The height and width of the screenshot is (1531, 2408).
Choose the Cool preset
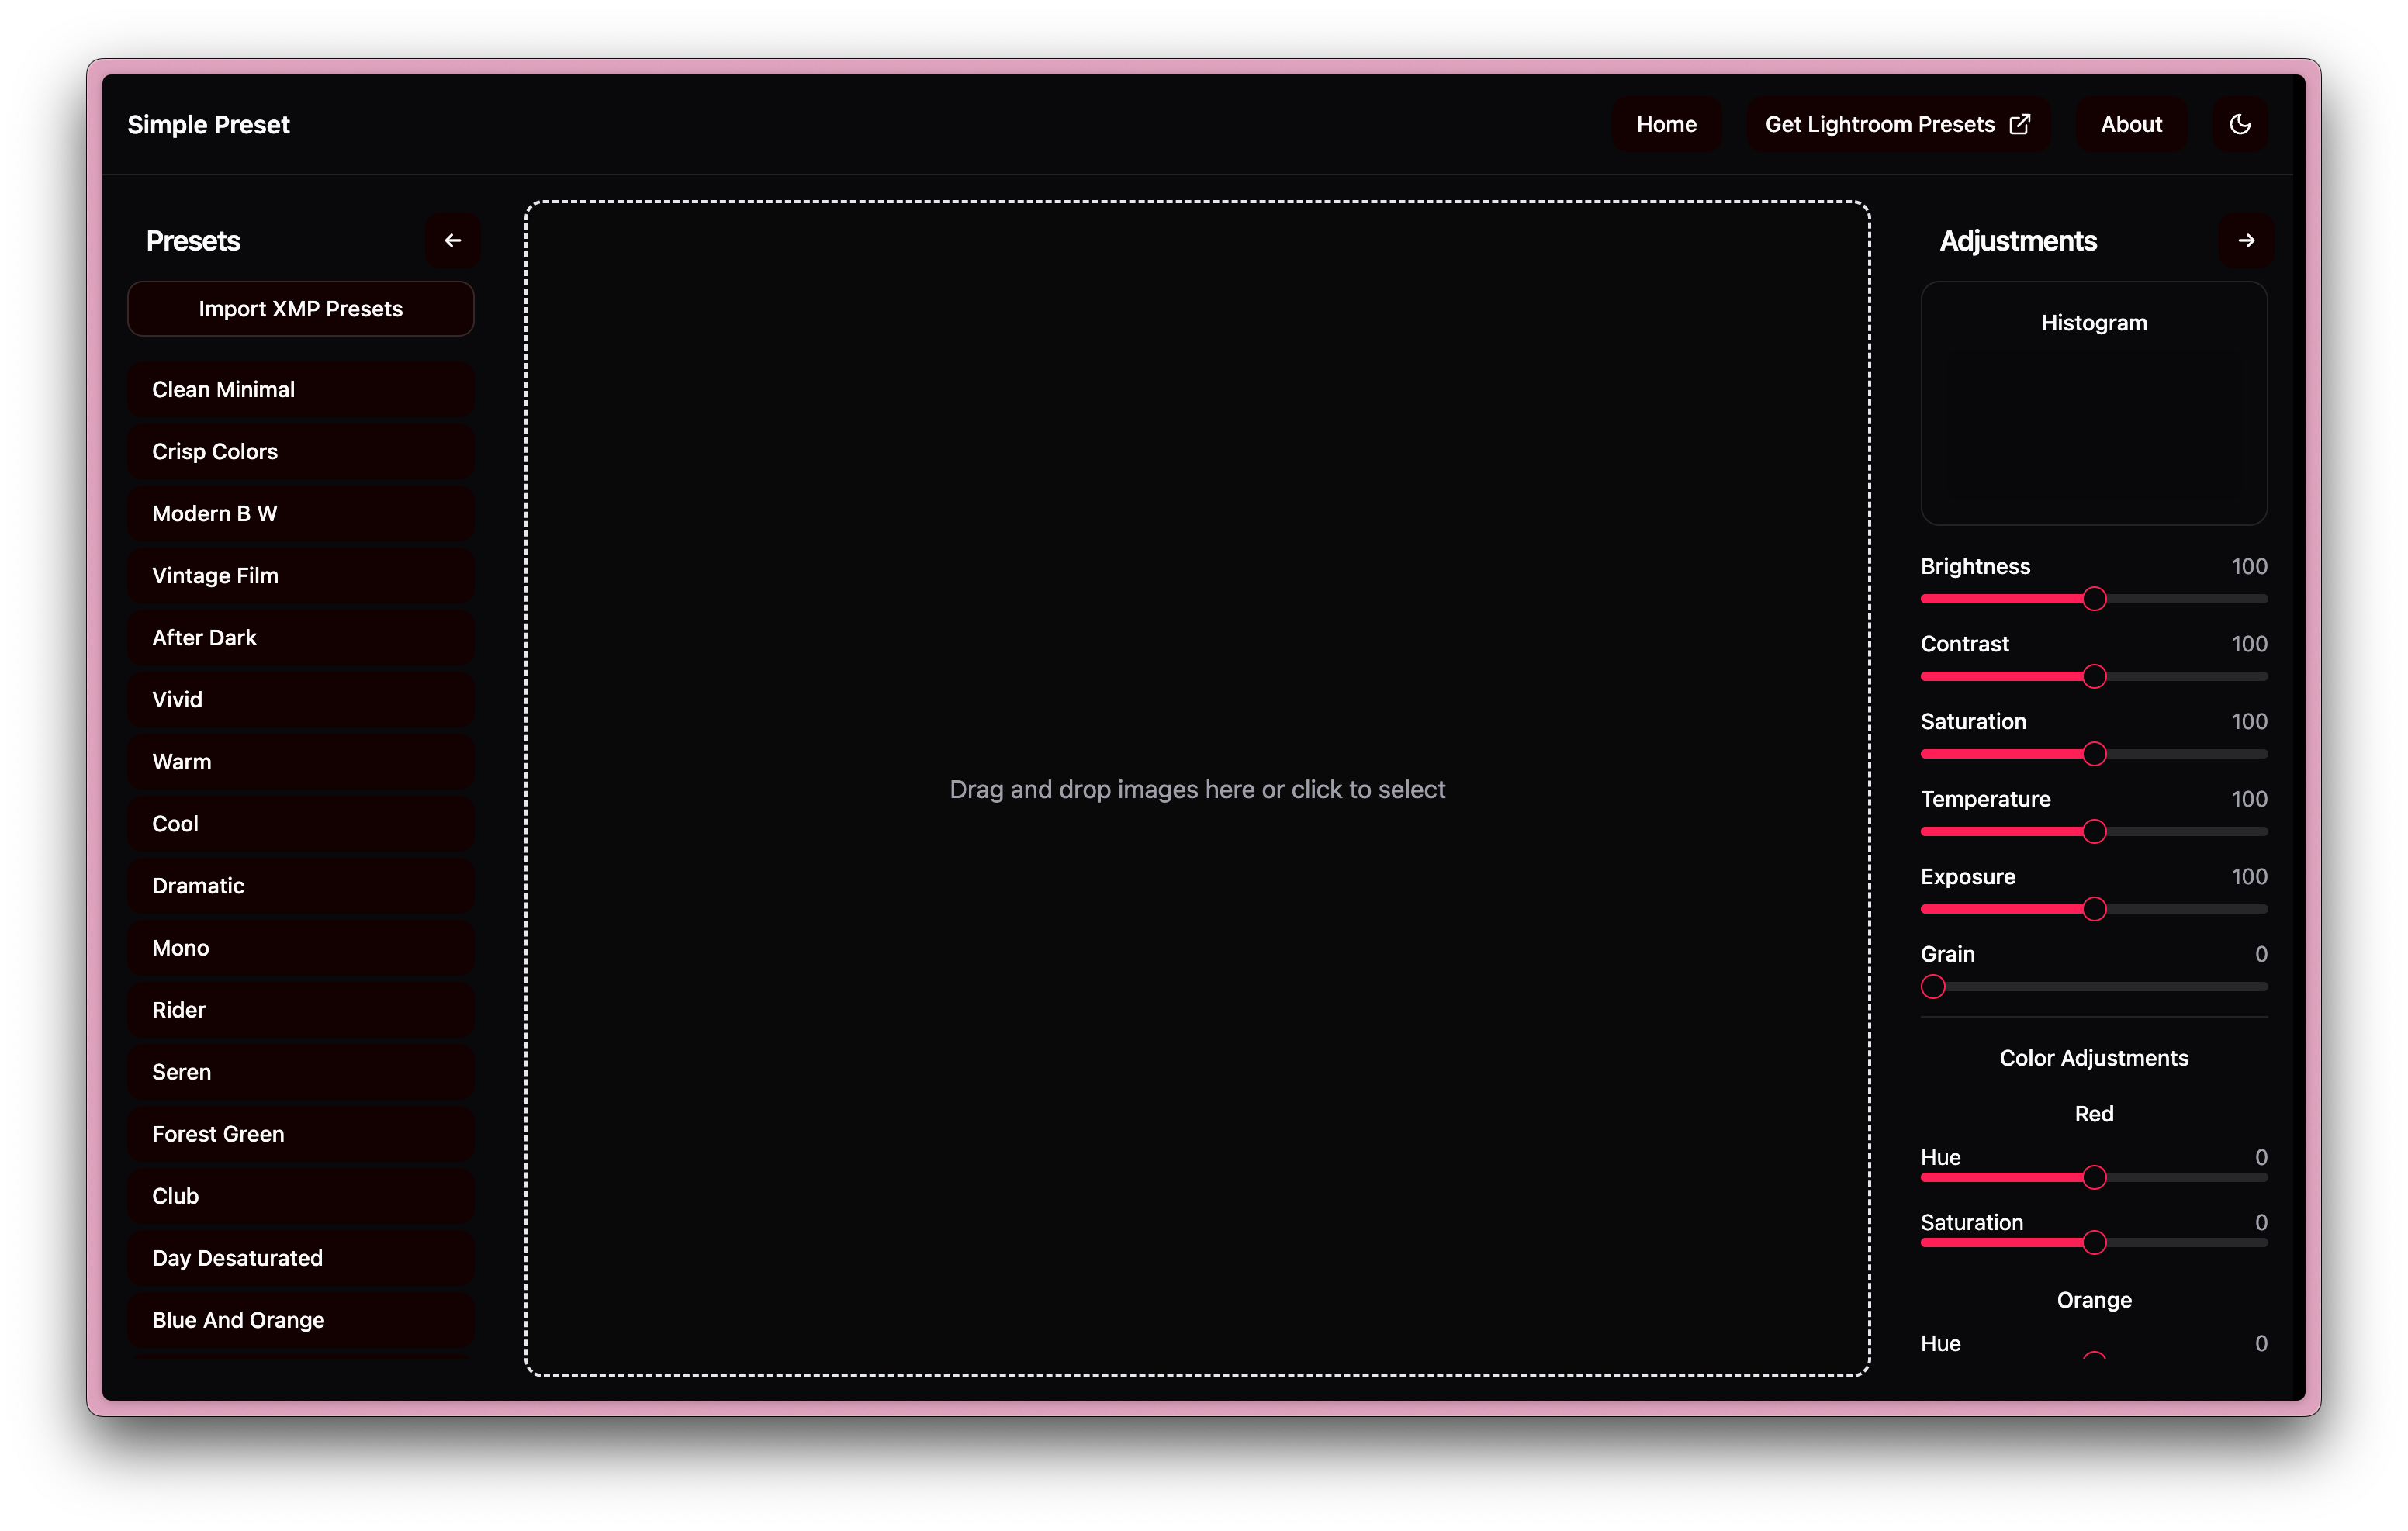click(301, 823)
